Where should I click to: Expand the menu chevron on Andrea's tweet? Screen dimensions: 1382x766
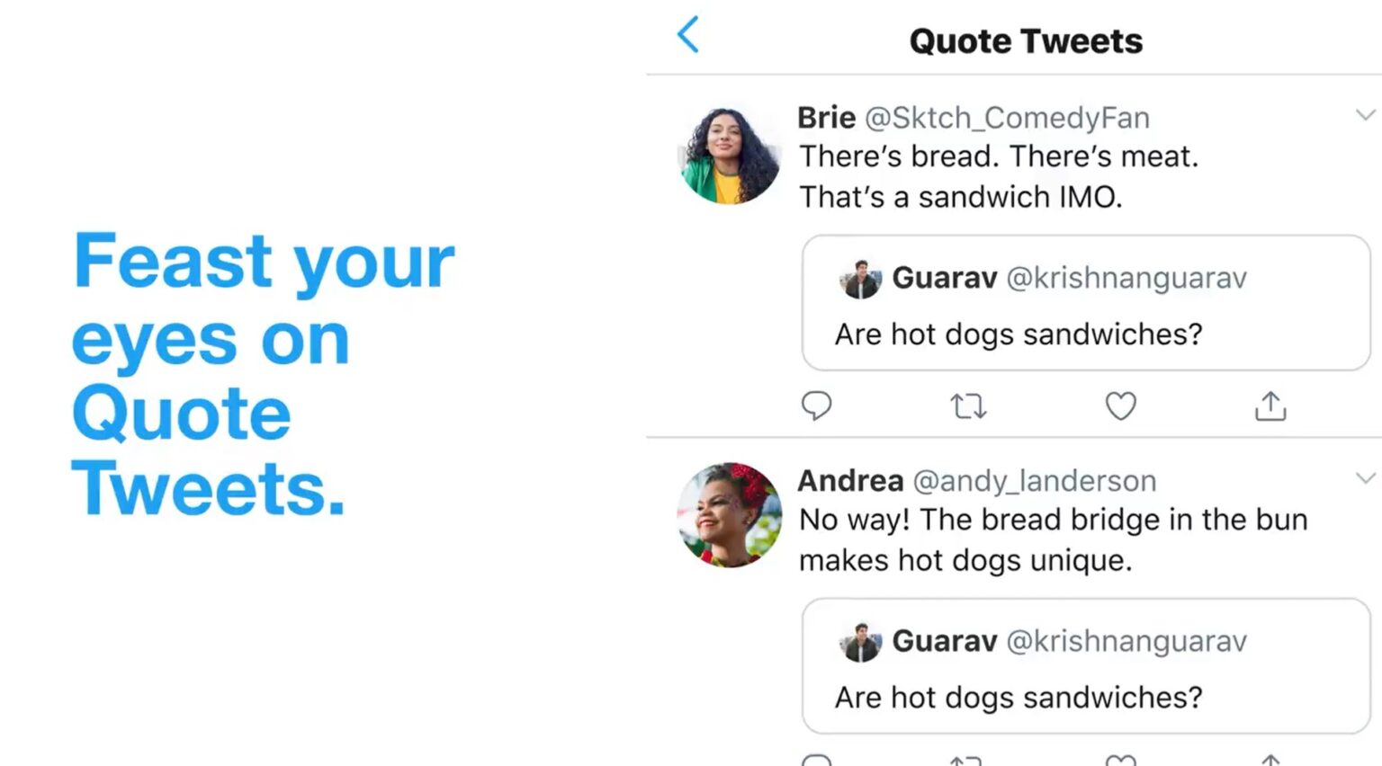pyautogui.click(x=1364, y=478)
